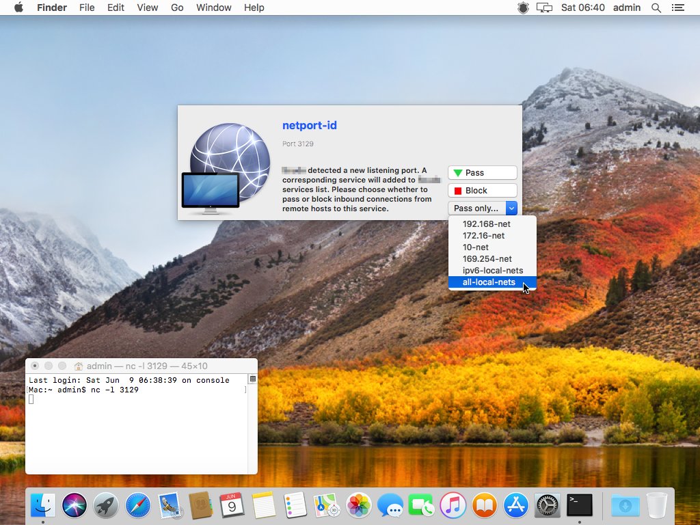This screenshot has height=525, width=700.
Task: Choose 192.168-net from list
Action: click(x=492, y=224)
